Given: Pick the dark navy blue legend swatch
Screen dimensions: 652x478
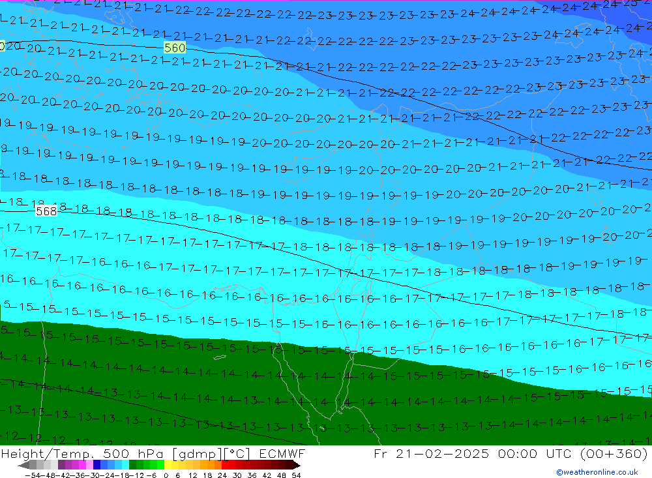Looking at the screenshot, I should pos(97,465).
